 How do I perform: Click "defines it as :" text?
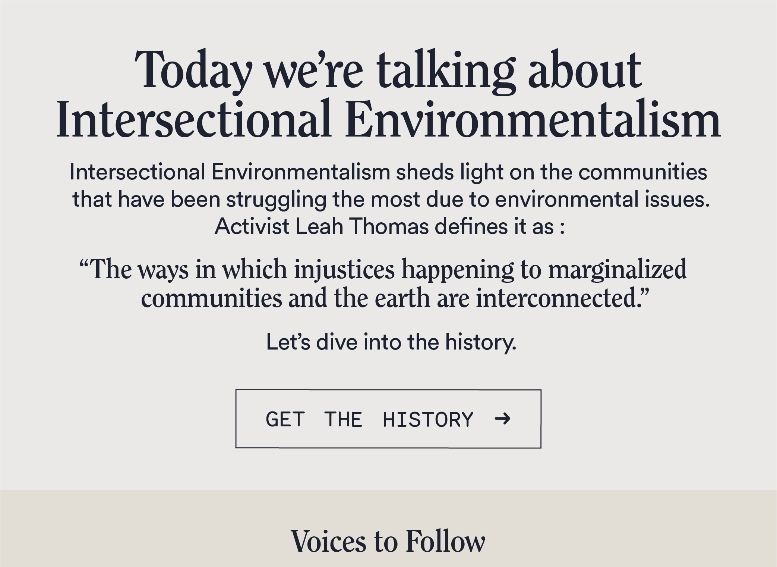tap(500, 226)
